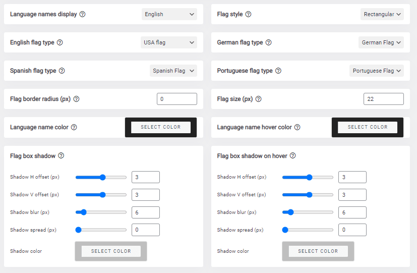The height and width of the screenshot is (273, 417).
Task: Adjust Shadow blur slider in hover shadow section
Action: tap(308, 212)
